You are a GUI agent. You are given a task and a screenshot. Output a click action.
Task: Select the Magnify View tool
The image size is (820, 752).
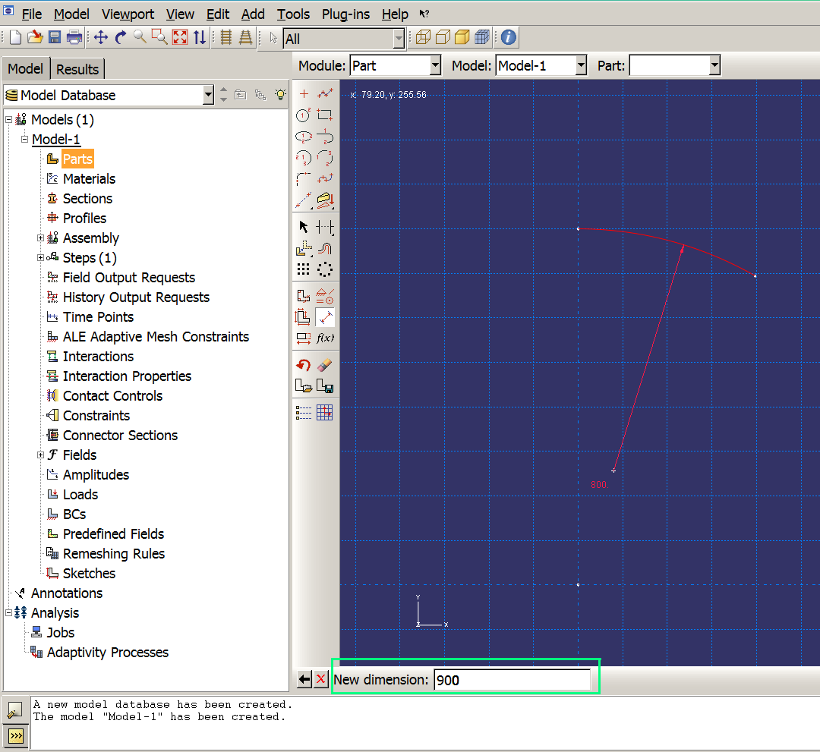[x=140, y=37]
